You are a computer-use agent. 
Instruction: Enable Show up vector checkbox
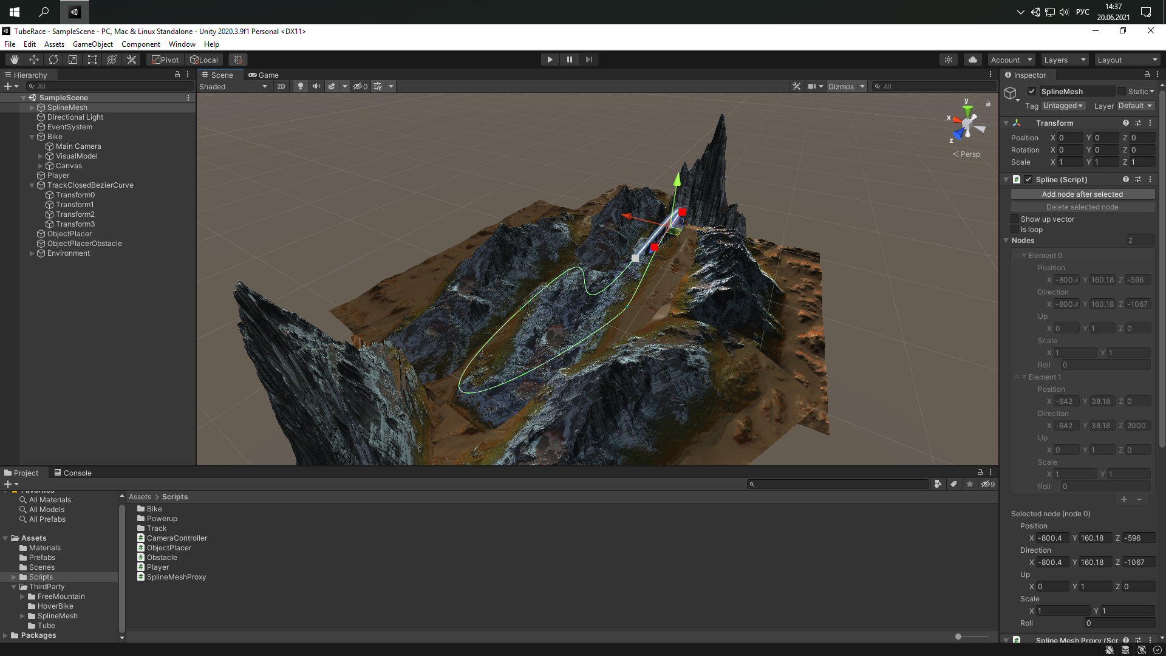pos(1015,219)
